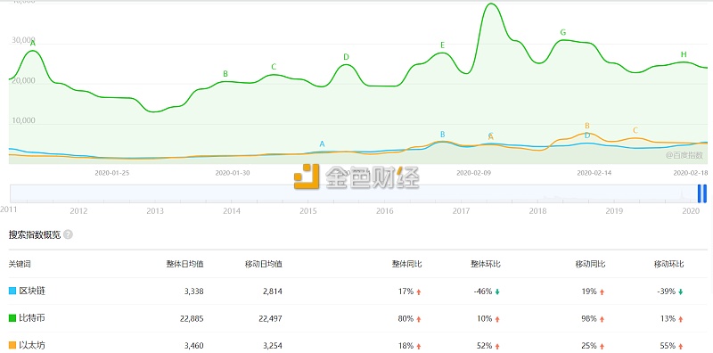
Task: Click green marker A on 比特币 line
Action: (x=32, y=43)
